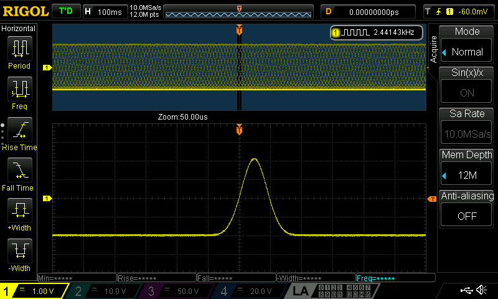Select the Rise Time measurement icon
The height and width of the screenshot is (299, 498).
click(19, 130)
